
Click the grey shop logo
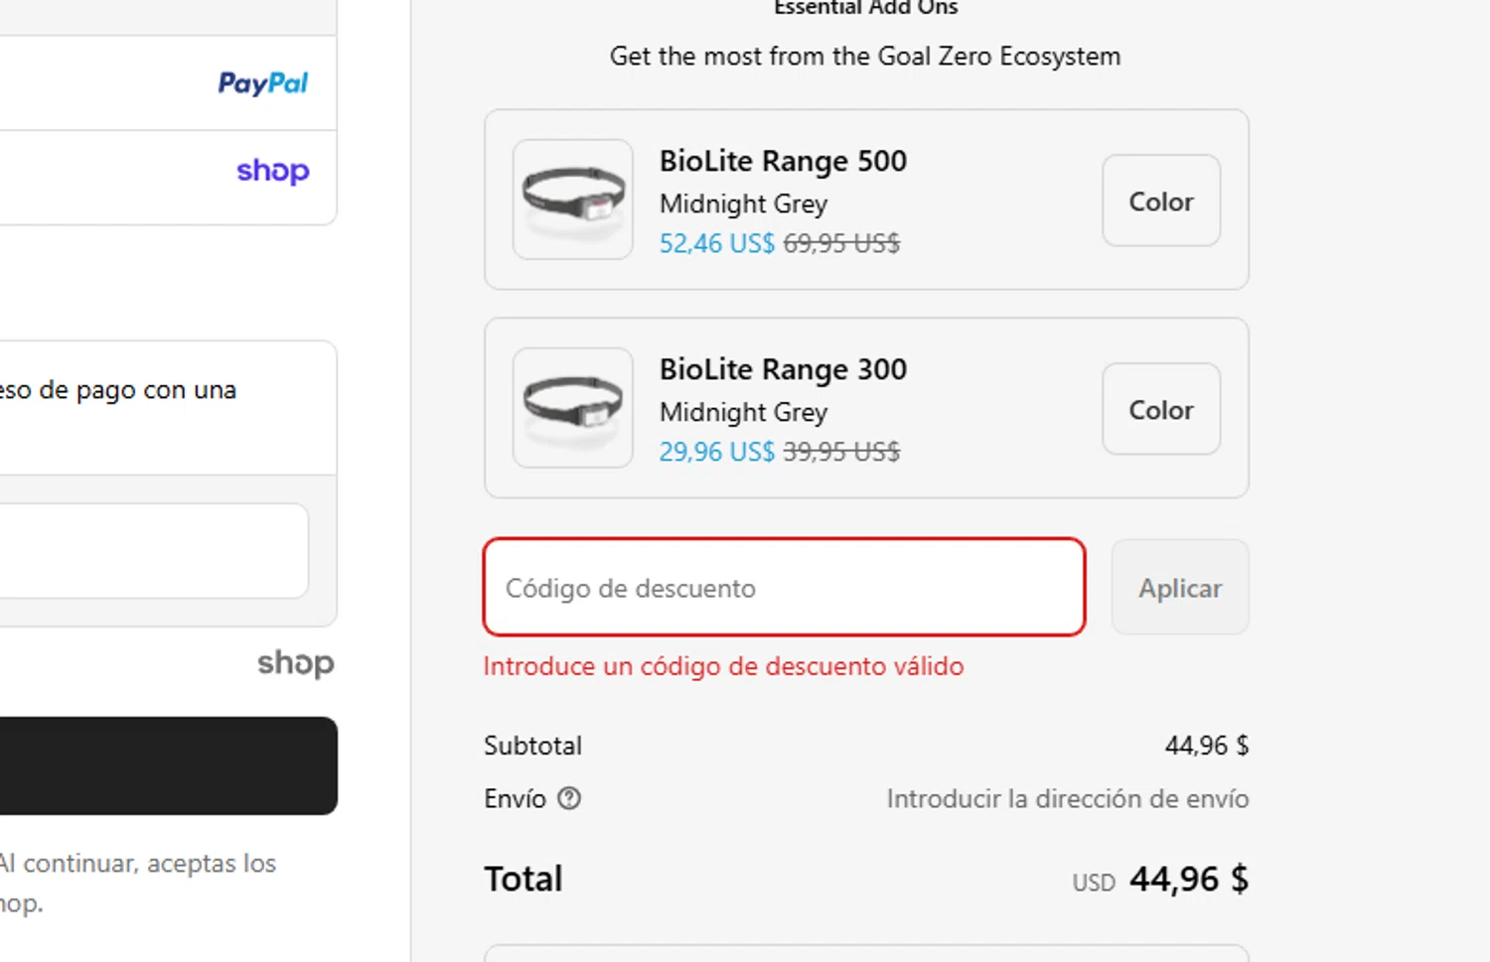pos(295,663)
